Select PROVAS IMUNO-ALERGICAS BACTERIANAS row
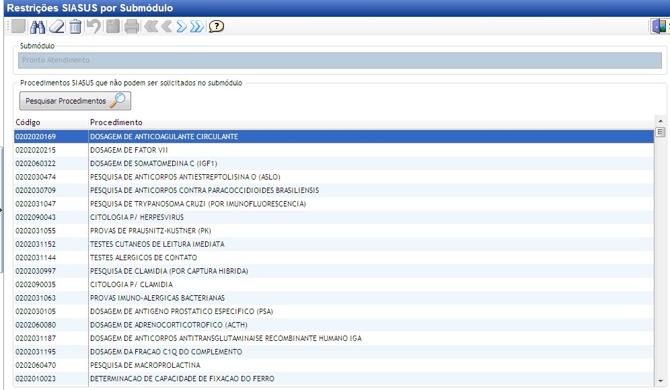The width and height of the screenshot is (670, 390). [334, 298]
